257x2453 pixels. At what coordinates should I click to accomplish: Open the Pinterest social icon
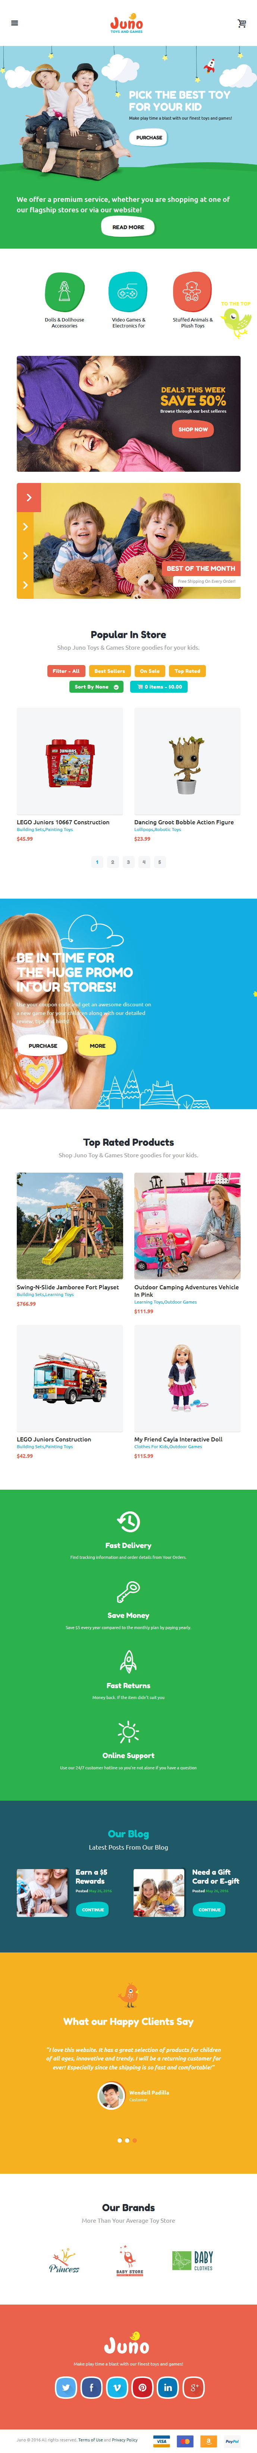(x=142, y=2387)
